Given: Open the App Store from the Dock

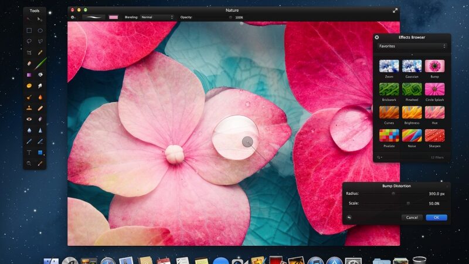Looking at the screenshot, I should click(x=334, y=260).
